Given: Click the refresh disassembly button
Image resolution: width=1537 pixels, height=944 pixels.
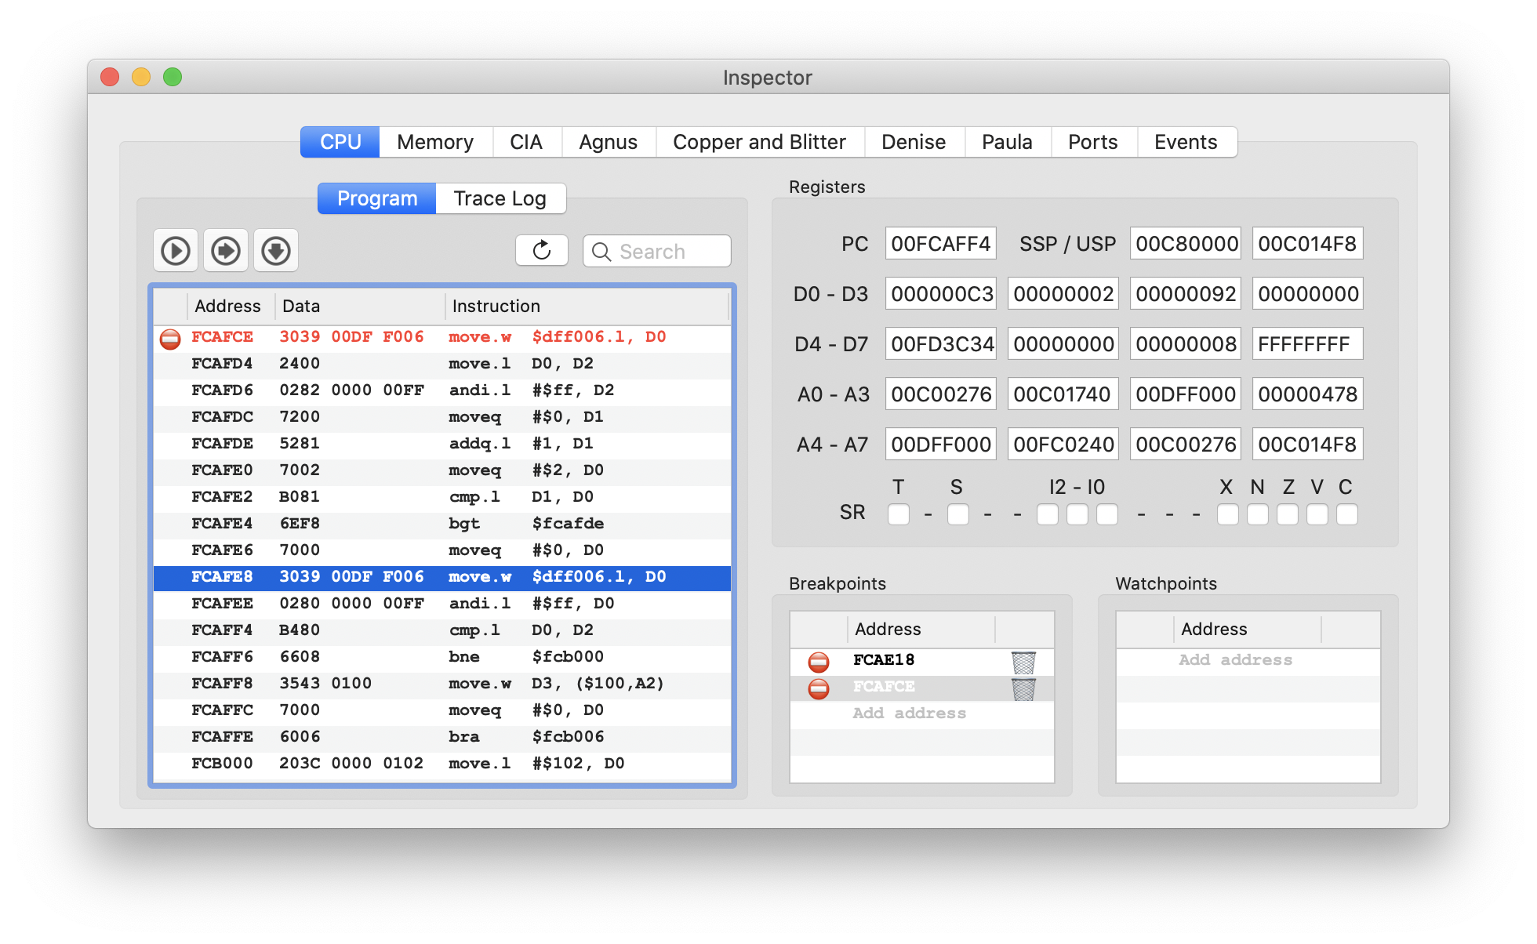Looking at the screenshot, I should coord(542,251).
